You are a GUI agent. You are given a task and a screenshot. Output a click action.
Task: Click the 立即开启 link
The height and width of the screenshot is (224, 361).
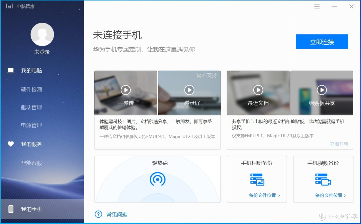[339, 144]
